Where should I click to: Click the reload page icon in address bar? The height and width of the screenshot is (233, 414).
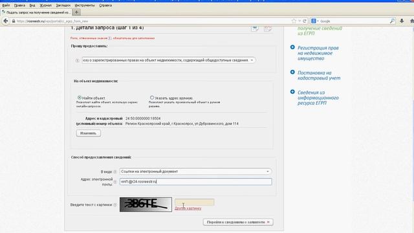pyautogui.click(x=305, y=21)
